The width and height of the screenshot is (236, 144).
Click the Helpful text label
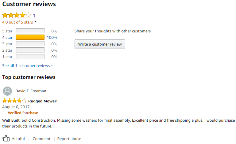(x=18, y=139)
